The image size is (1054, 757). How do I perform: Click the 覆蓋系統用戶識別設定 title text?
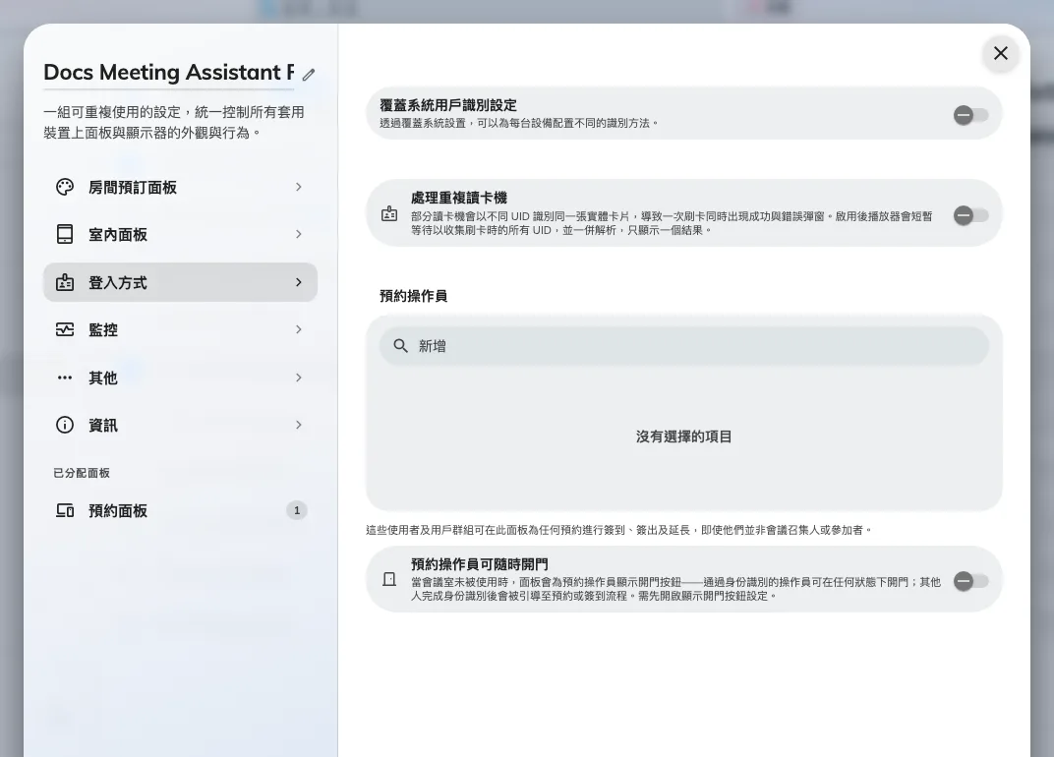point(448,105)
